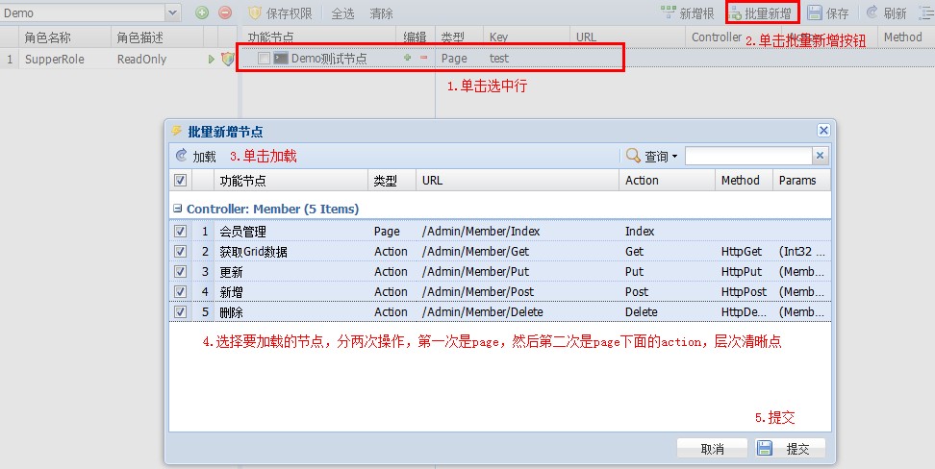Click the 取消 cancel button
This screenshot has width=935, height=469.
coord(712,449)
